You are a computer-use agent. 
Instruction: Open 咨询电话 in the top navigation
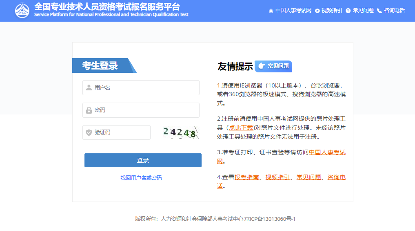pos(394,11)
